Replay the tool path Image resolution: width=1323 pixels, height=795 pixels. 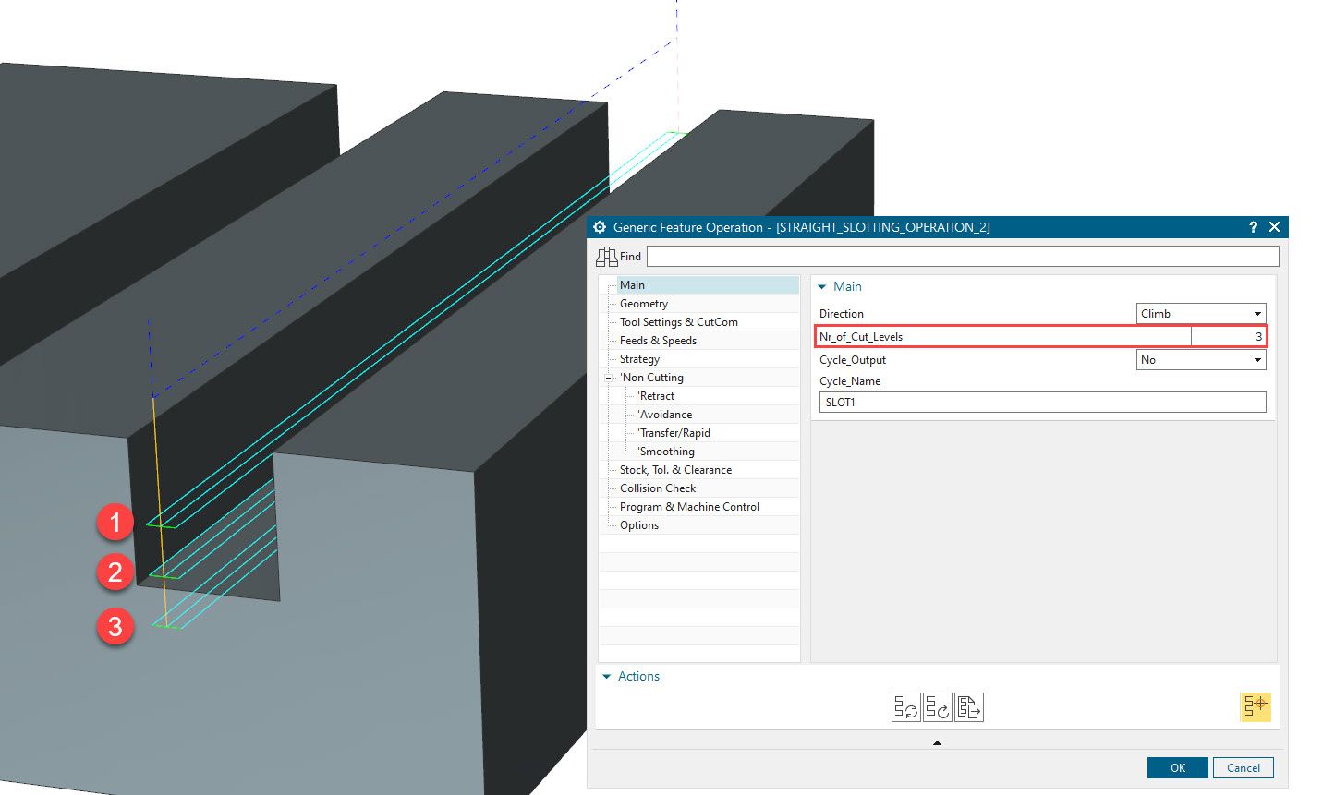coord(936,707)
